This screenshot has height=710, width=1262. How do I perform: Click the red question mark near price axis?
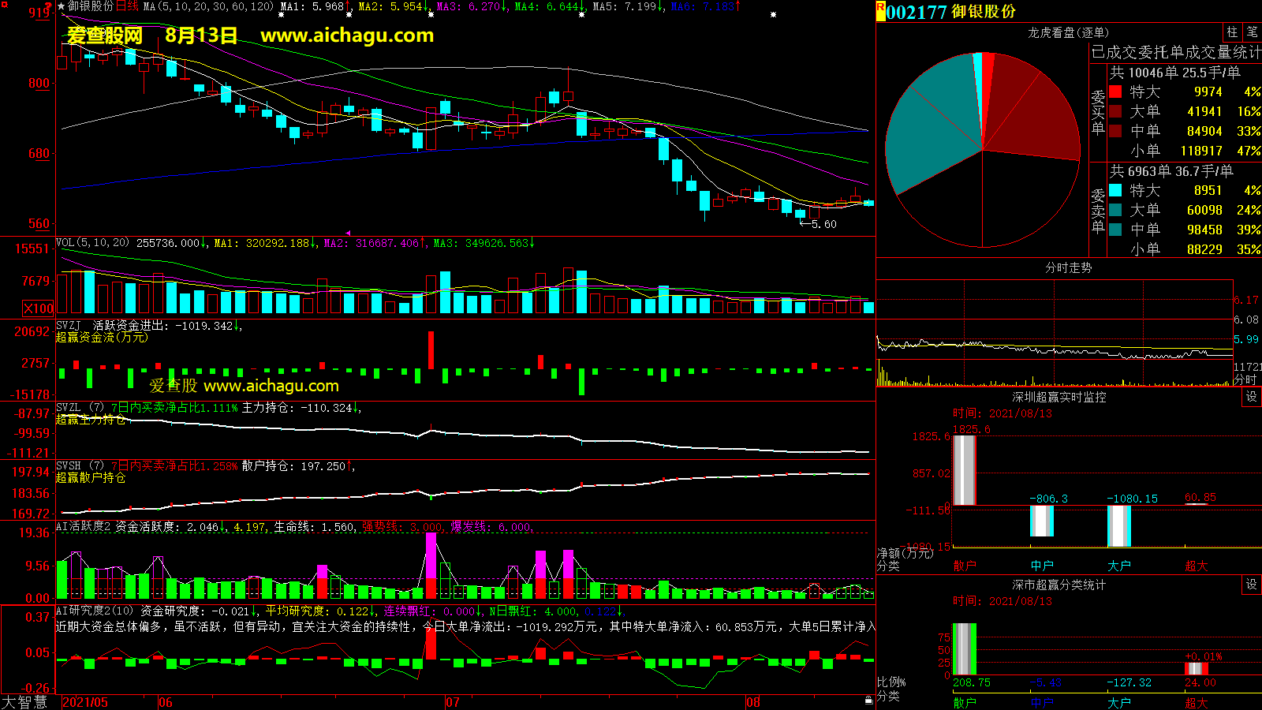click(x=48, y=7)
